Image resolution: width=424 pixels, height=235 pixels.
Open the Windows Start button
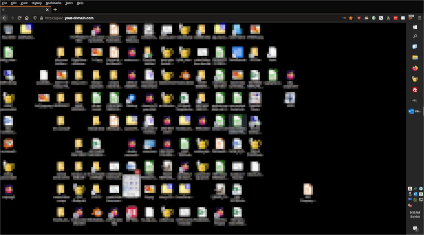415,27
